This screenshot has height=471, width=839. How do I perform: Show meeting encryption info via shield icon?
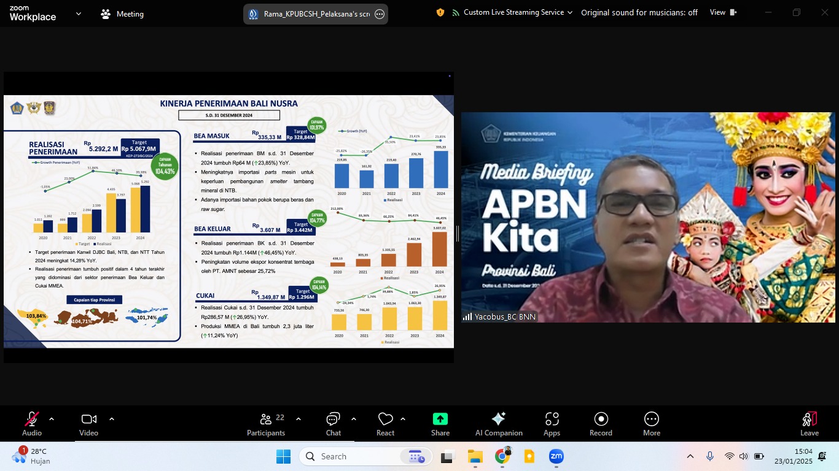click(x=440, y=12)
